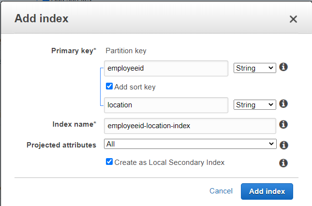Click the employeeid partition key field

point(166,68)
